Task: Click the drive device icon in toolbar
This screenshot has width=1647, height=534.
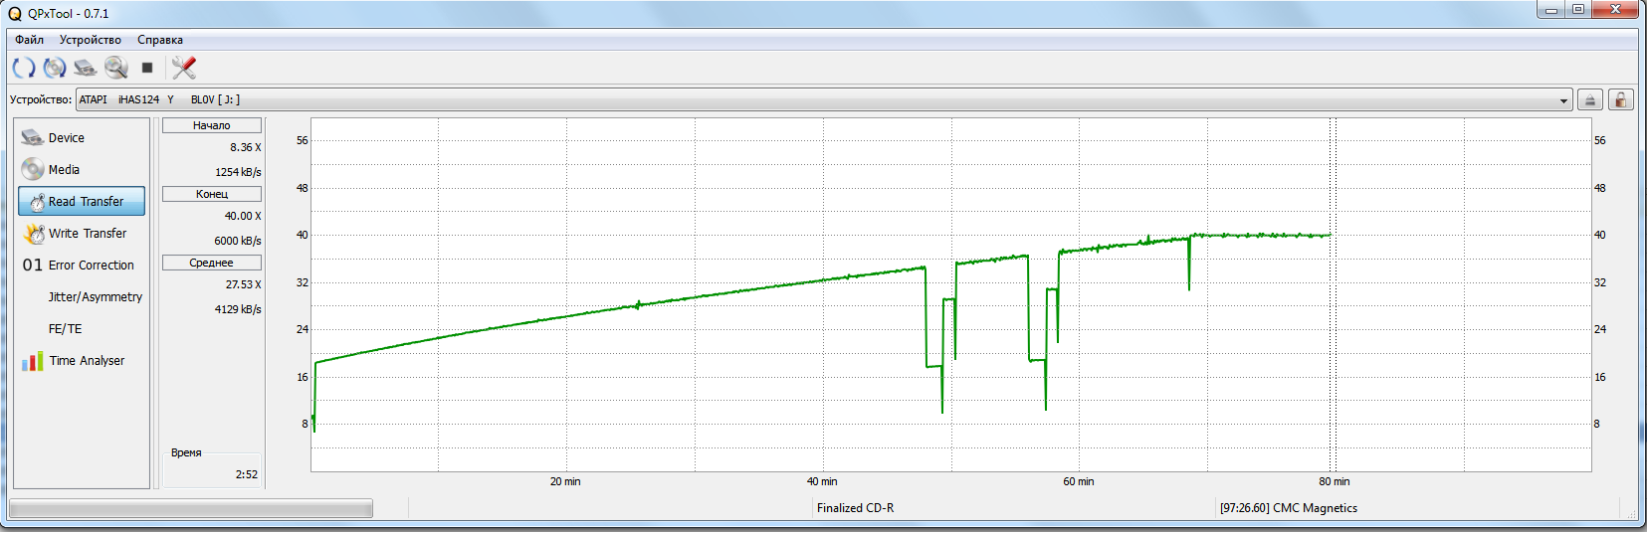Action: (x=86, y=68)
